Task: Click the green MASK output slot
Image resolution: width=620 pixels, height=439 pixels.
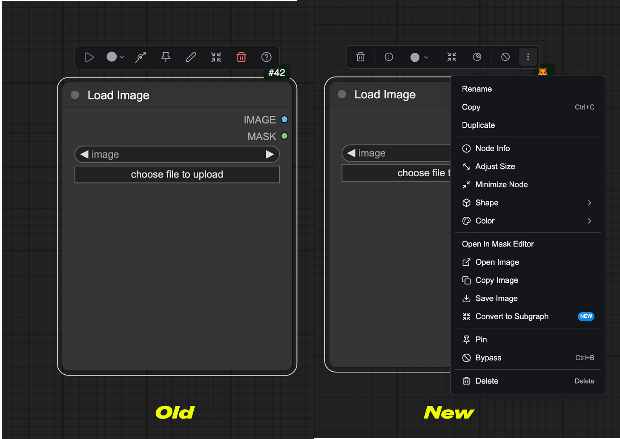Action: point(284,136)
